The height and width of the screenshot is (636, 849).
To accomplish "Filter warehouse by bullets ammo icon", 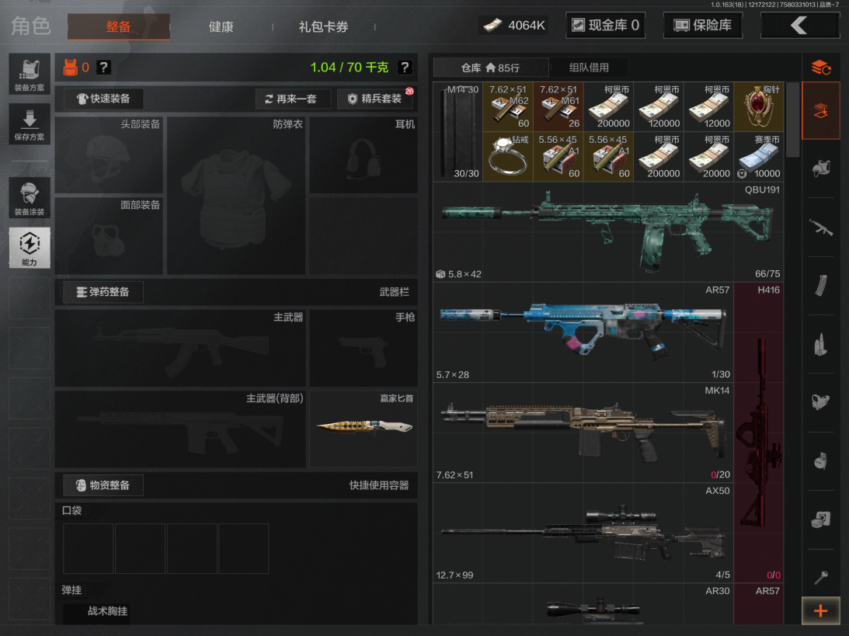I will (x=820, y=344).
